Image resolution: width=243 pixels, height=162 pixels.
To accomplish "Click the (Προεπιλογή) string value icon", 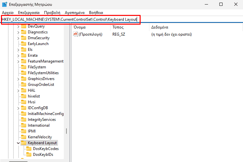I will pyautogui.click(x=75, y=34).
